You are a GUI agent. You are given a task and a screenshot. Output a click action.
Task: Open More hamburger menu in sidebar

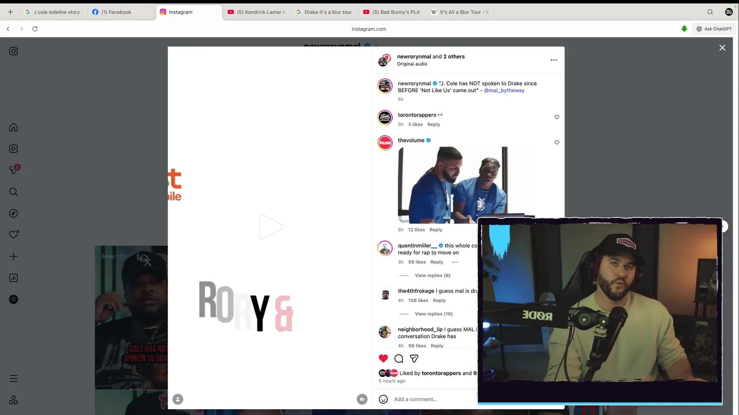[x=13, y=379]
